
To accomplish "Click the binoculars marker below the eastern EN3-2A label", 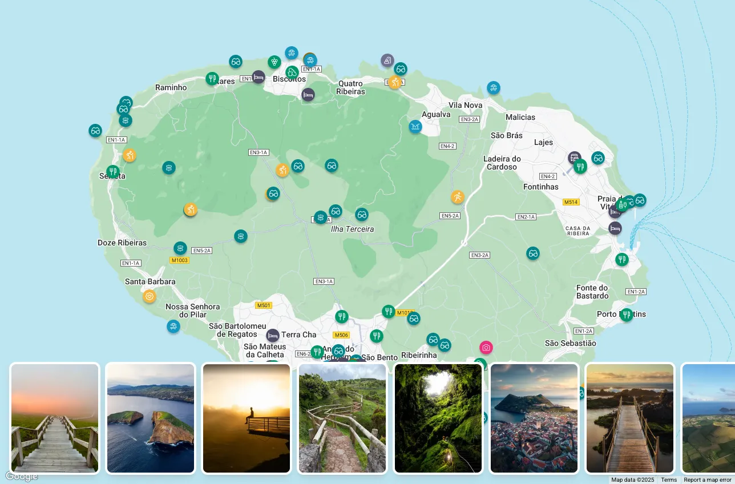I will (x=533, y=253).
